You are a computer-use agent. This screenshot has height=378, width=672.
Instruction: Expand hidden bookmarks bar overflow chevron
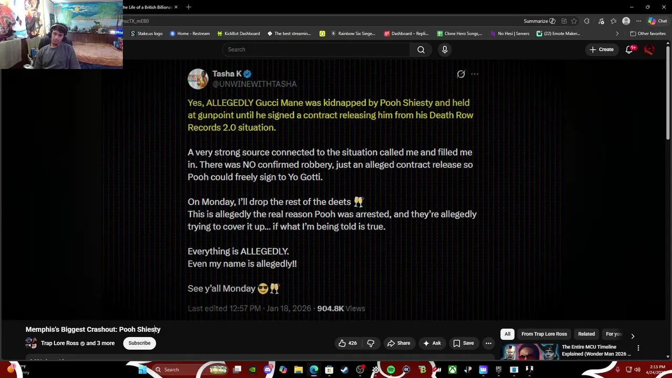[617, 34]
